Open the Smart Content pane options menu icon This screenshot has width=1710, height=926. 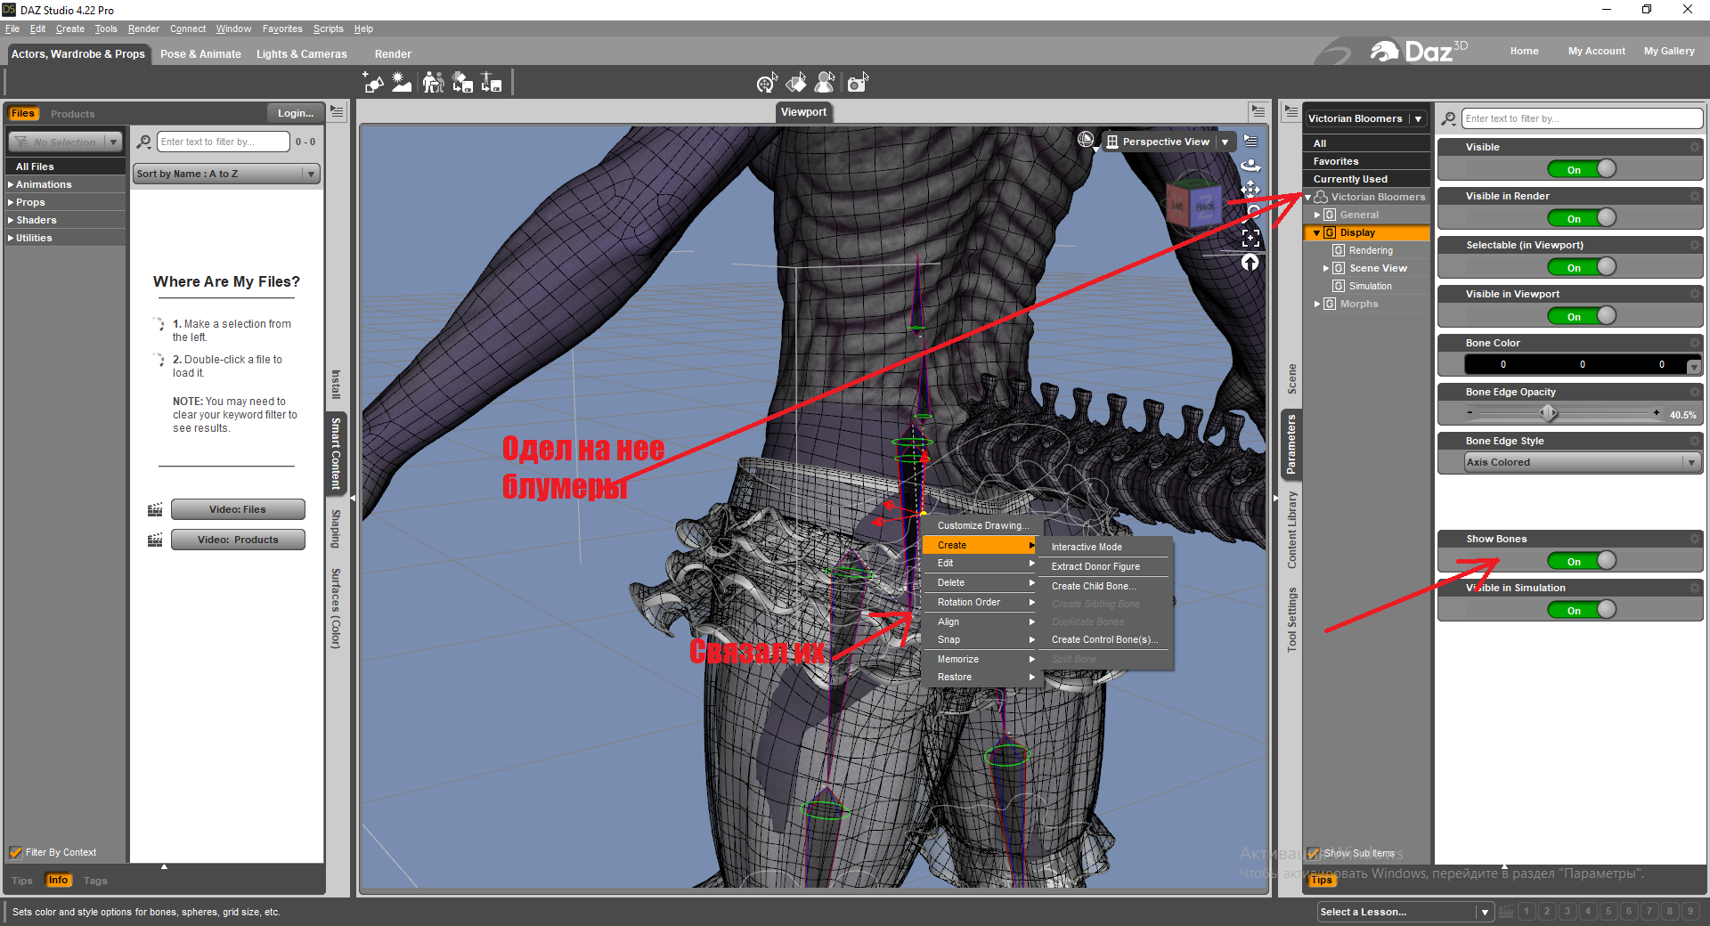[337, 112]
